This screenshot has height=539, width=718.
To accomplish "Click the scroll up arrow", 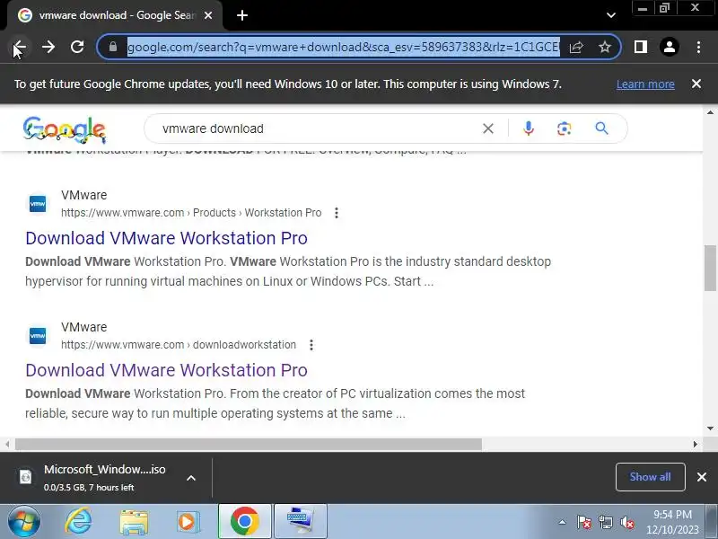I will [x=710, y=112].
